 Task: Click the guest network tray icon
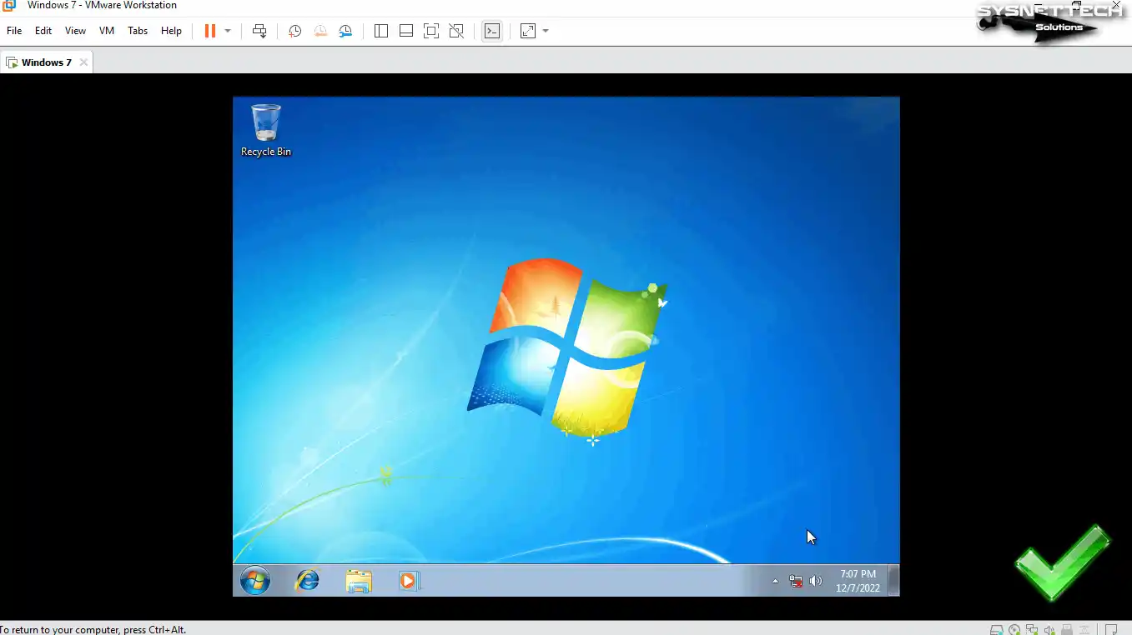point(796,581)
